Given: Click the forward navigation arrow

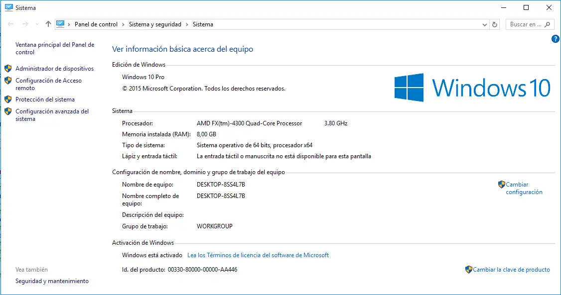Looking at the screenshot, I should tap(25, 24).
